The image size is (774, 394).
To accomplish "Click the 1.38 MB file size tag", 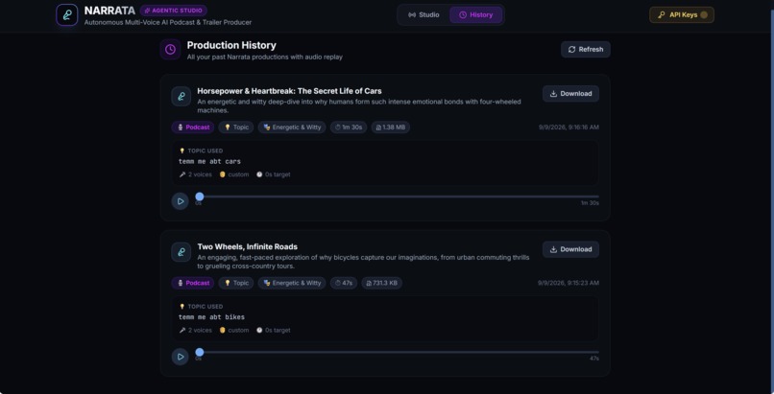I will (x=391, y=127).
